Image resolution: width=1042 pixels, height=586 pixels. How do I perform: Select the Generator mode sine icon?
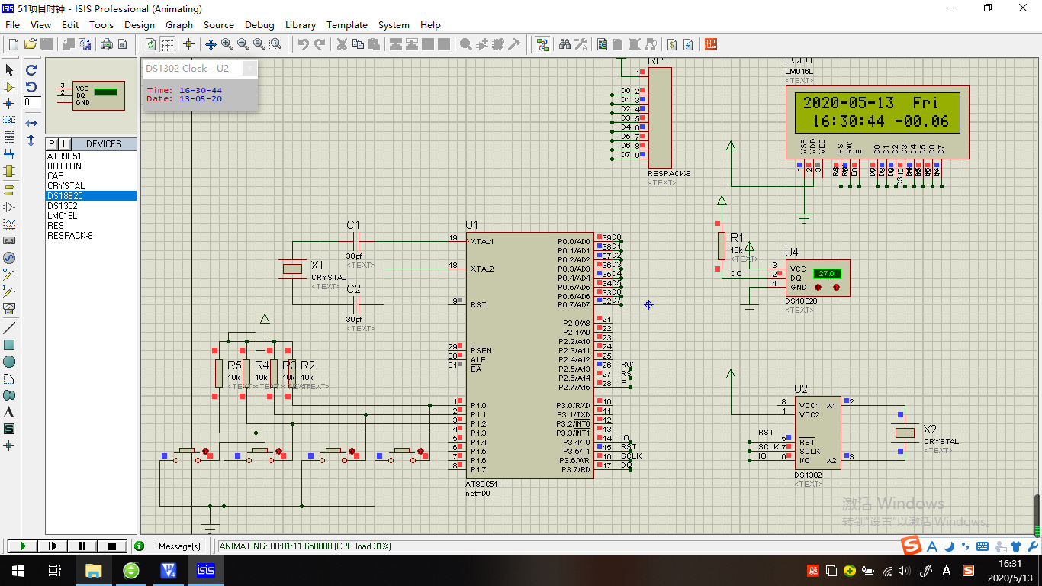pyautogui.click(x=9, y=257)
